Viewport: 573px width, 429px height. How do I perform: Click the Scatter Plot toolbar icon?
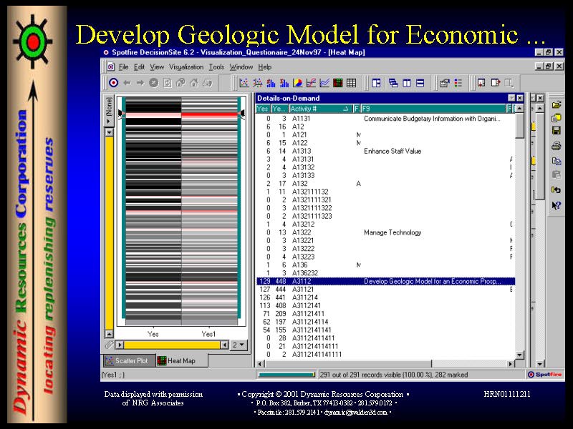(244, 83)
